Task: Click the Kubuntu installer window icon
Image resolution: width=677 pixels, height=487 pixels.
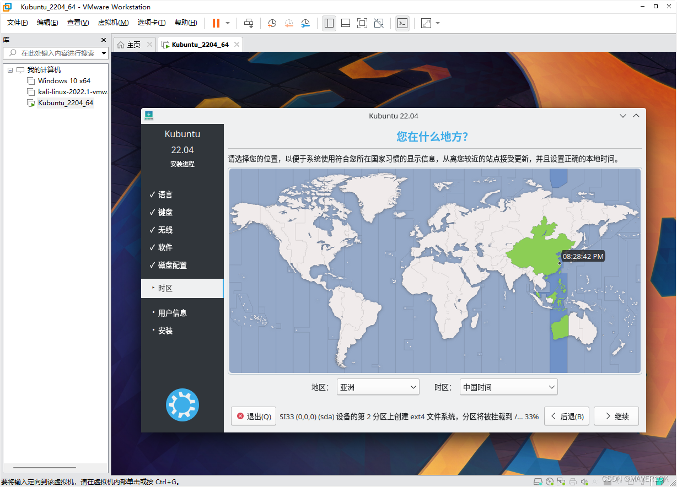Action: tap(149, 116)
